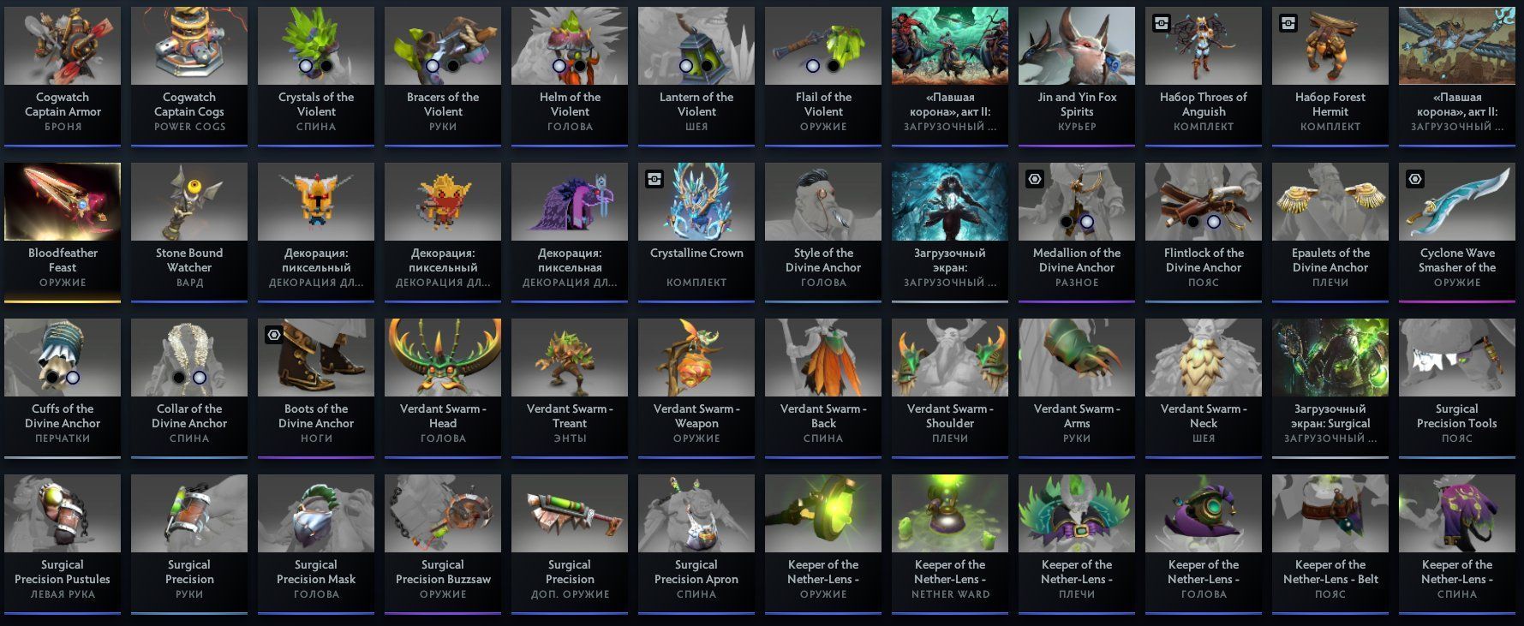Open the Verdant Swarm - Head item
The height and width of the screenshot is (626, 1524).
[443, 389]
